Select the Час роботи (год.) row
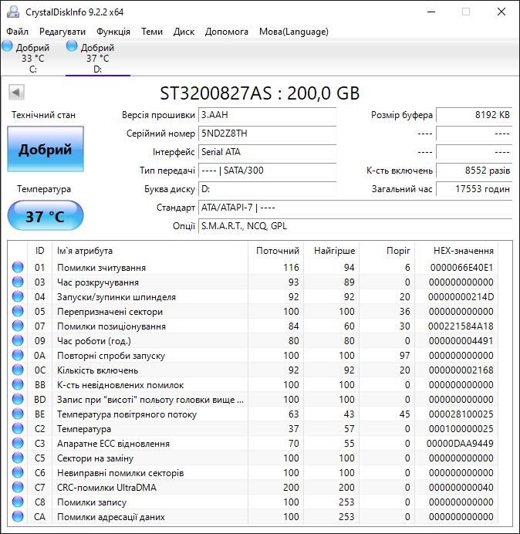Image resolution: width=520 pixels, height=534 pixels. [x=253, y=340]
